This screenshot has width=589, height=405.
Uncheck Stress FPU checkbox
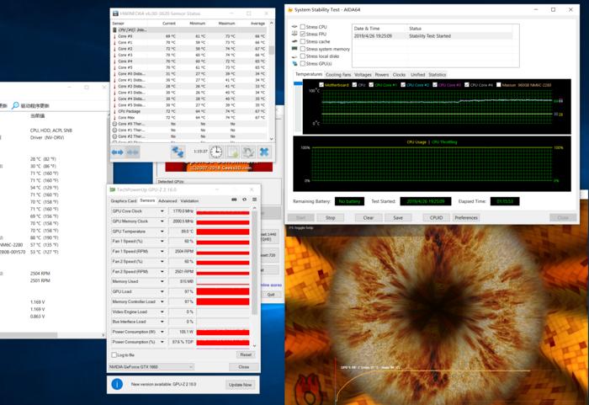[x=303, y=35]
